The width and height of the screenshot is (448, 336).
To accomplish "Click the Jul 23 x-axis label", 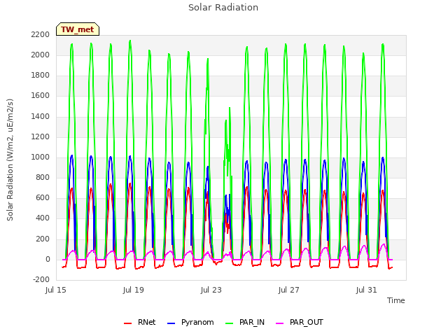I will tap(211, 290).
